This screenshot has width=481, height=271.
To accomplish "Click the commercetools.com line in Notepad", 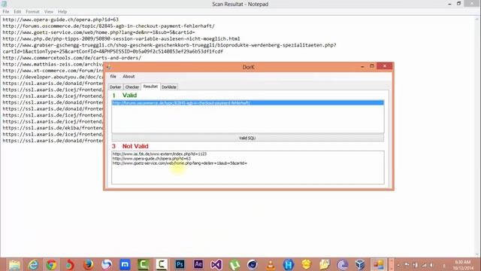I will point(72,58).
